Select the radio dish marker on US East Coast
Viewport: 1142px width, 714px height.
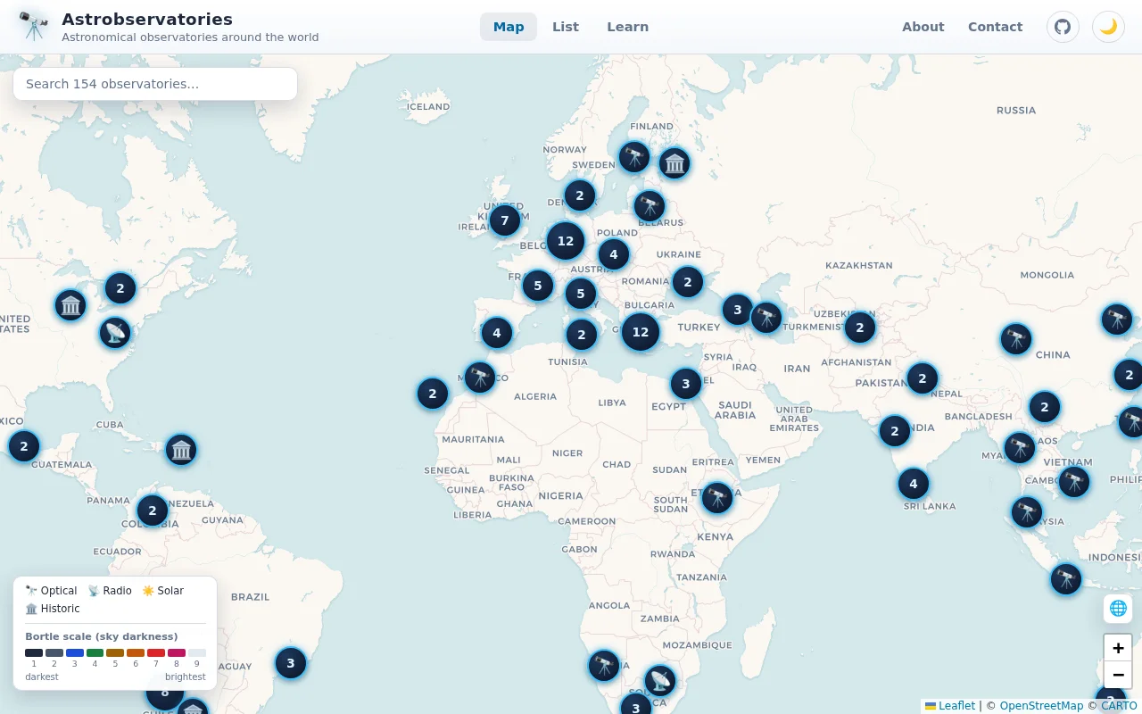[x=115, y=333]
